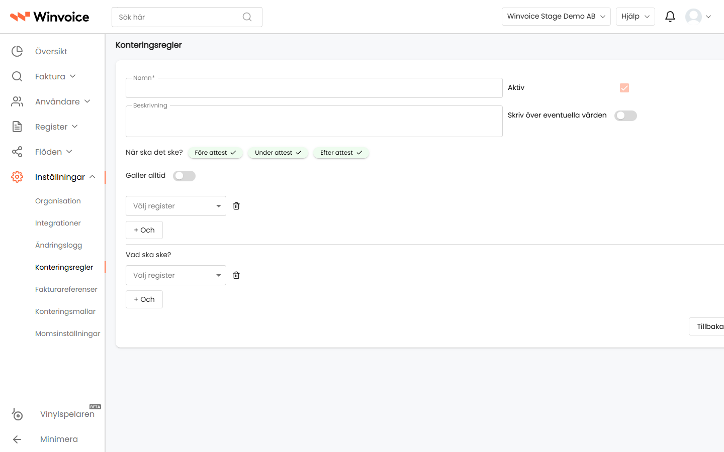Screen dimensions: 724x452
Task: Click the Översikt pie chart icon
Action: (x=17, y=51)
